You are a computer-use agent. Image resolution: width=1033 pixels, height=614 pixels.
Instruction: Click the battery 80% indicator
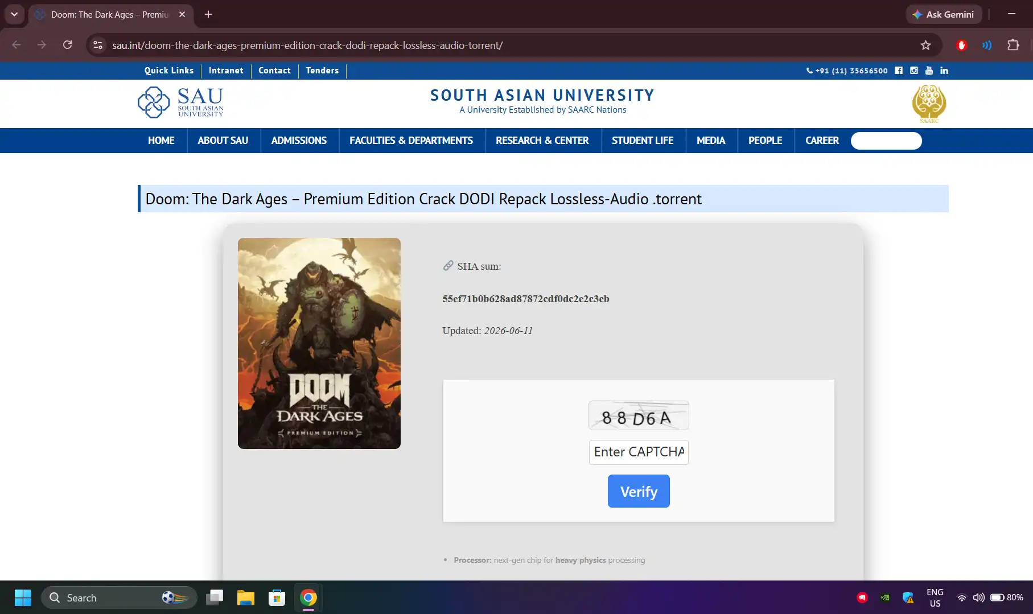click(x=1007, y=597)
